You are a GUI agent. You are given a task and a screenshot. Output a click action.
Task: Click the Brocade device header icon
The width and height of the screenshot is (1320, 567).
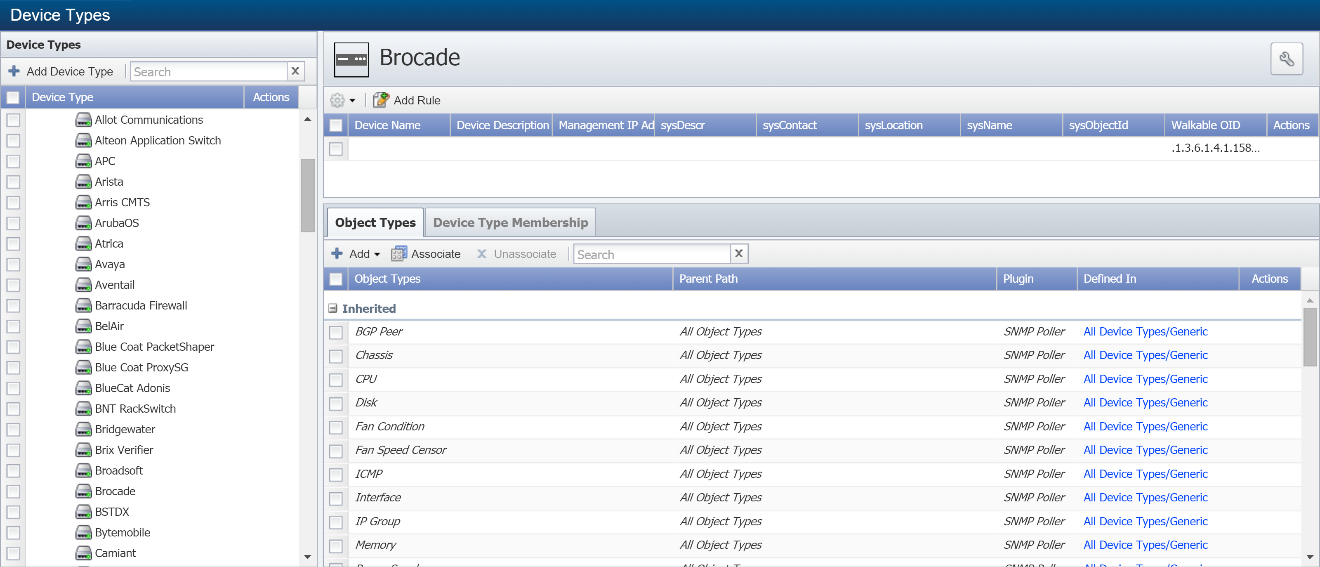tap(351, 59)
